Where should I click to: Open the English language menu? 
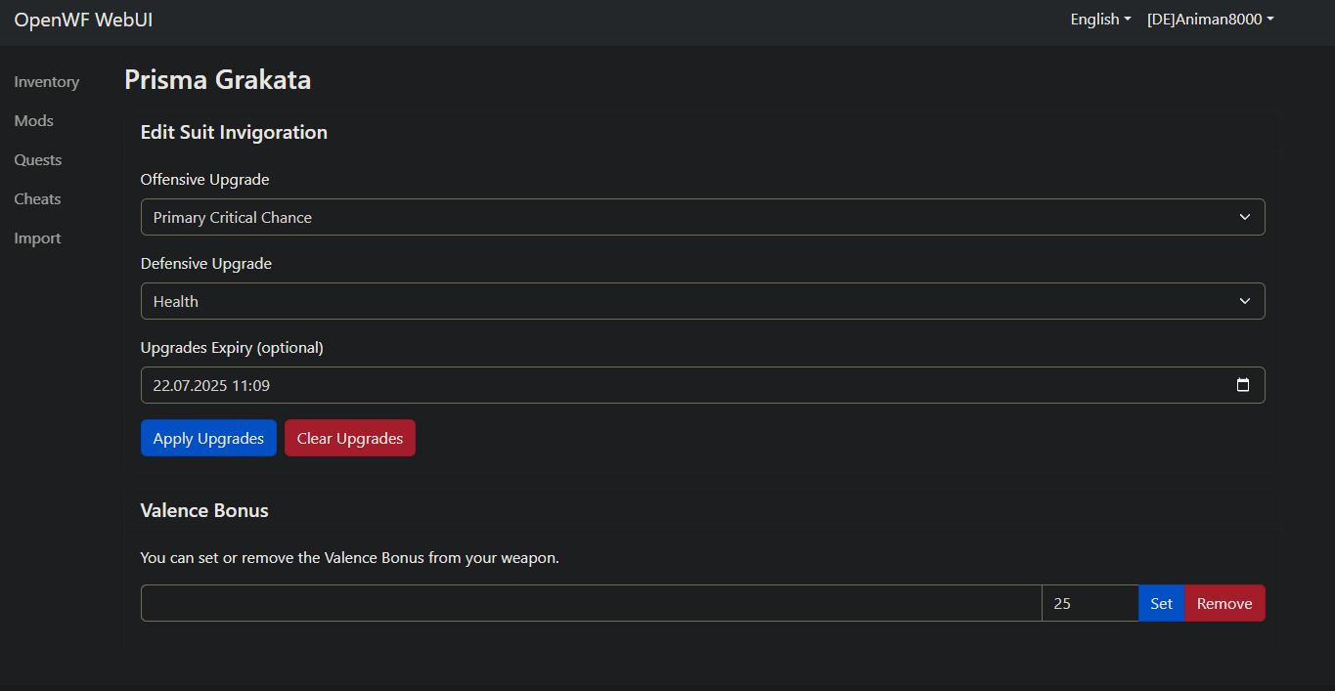pos(1100,20)
